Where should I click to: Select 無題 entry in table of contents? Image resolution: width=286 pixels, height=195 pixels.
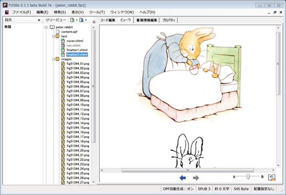coord(8,27)
